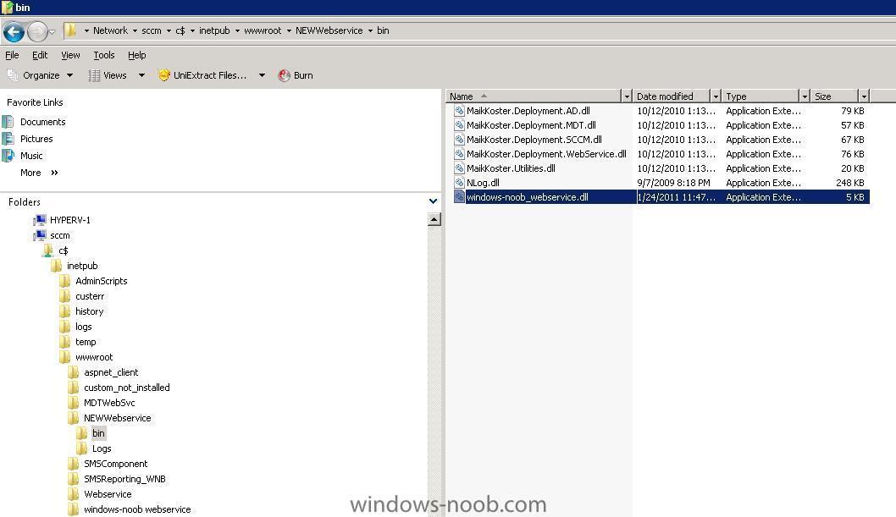
Task: Select the NEWWebservice folder in tree
Action: (117, 418)
